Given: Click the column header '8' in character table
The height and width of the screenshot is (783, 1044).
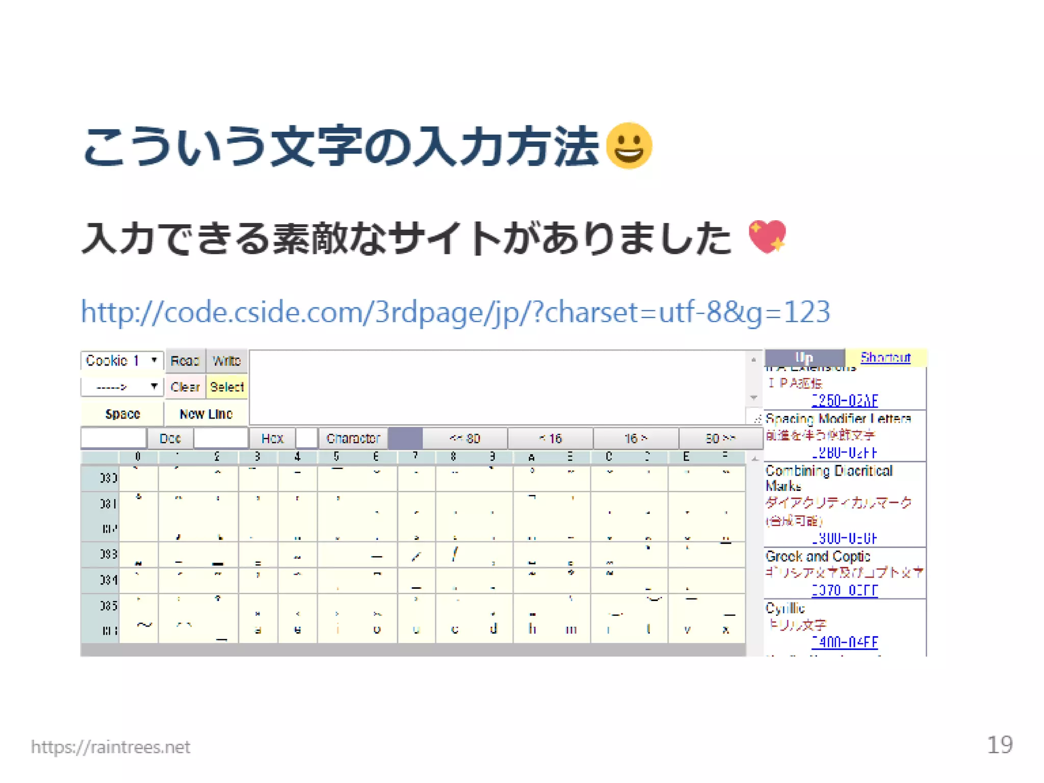Looking at the screenshot, I should coord(454,456).
